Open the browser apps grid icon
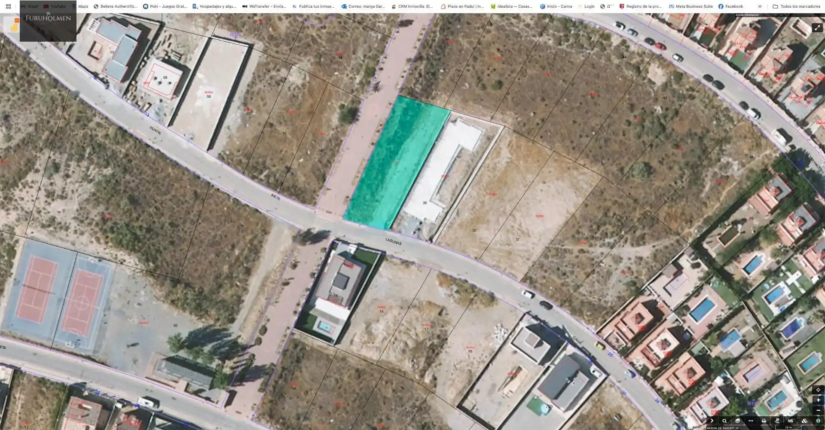Screen dimensions: 825x430 (x=8, y=6)
